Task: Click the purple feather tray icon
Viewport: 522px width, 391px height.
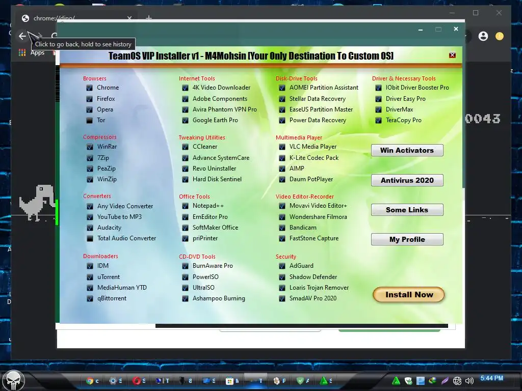Action: coord(445,381)
